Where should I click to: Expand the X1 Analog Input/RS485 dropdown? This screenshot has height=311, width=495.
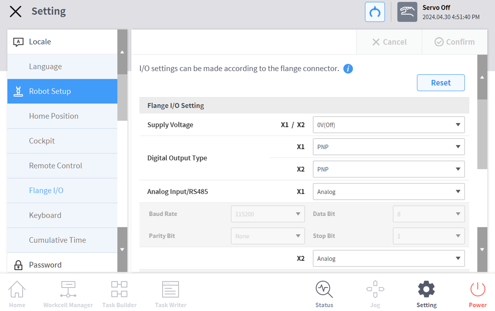tap(389, 191)
